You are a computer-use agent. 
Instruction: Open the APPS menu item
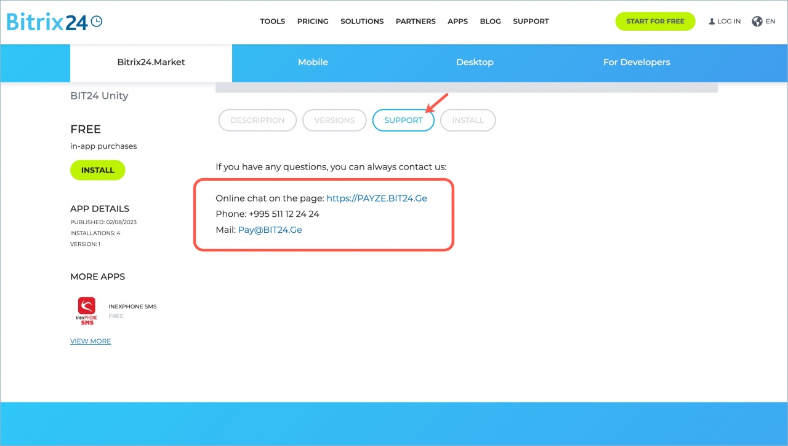pyautogui.click(x=458, y=22)
